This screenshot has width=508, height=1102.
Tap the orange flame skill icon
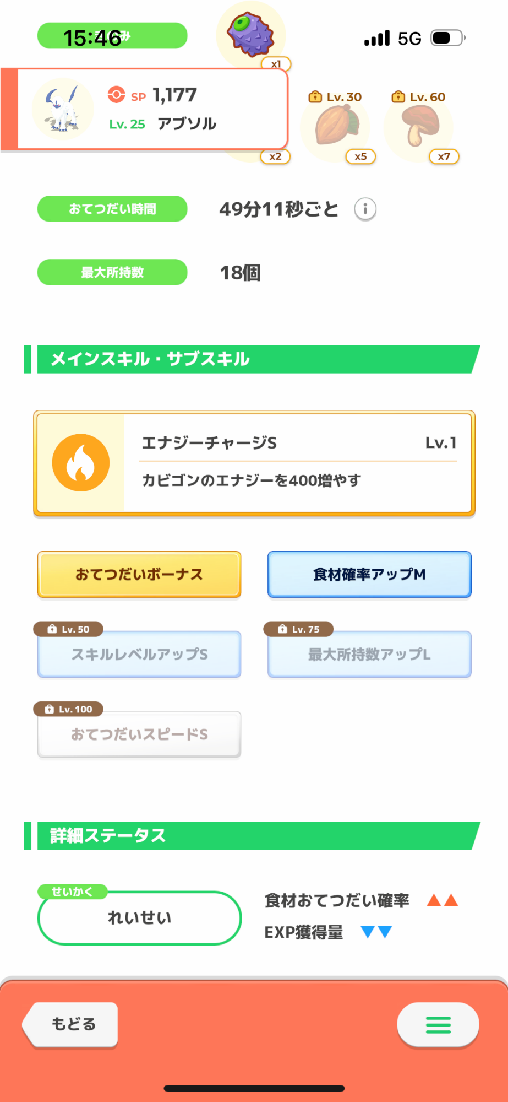[81, 463]
